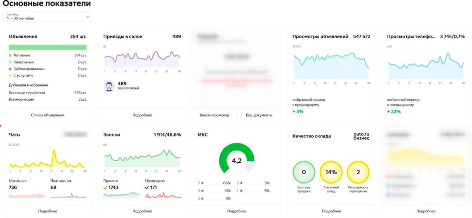Click Ввести промокод button
472x218 pixels.
coord(214,115)
